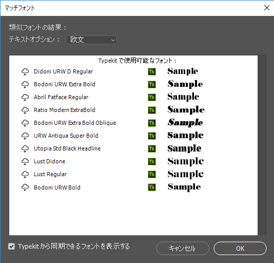This screenshot has width=274, height=263.
Task: Uncheck the Typekit sync fonts checkbox
Action: click(x=11, y=247)
